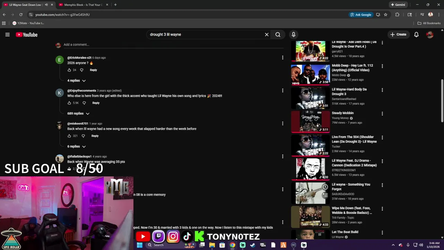Reply to the @miskeen8701 comment
The height and width of the screenshot is (250, 444).
95,136
